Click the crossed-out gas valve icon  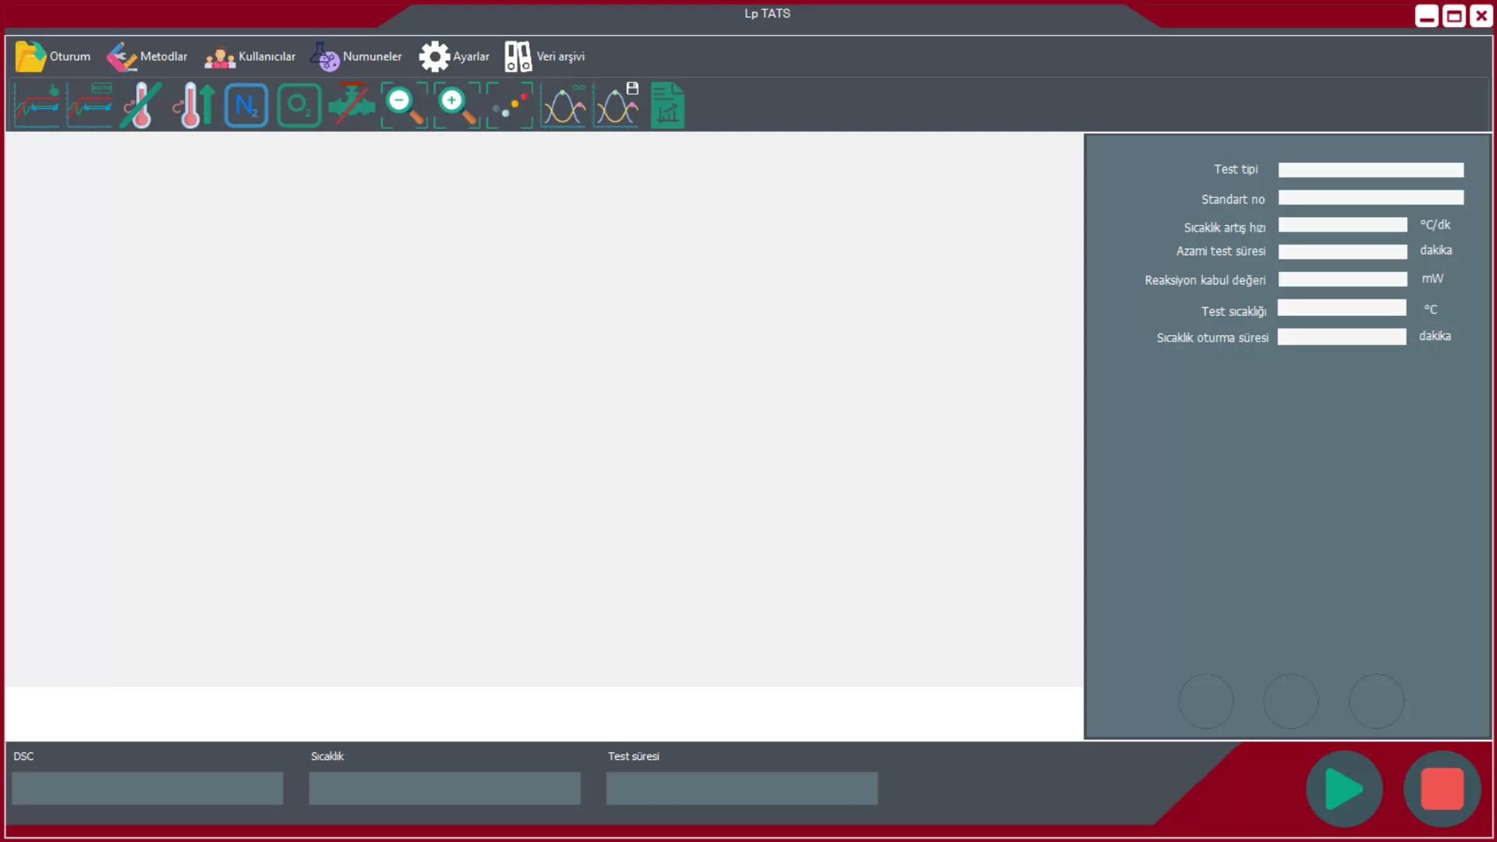352,104
